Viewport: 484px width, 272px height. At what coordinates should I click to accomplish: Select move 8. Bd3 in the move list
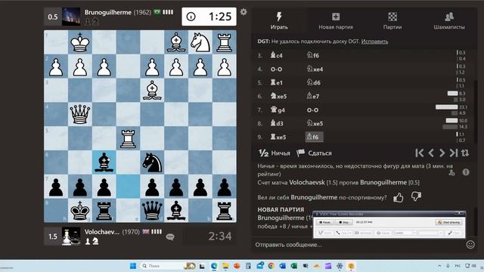point(277,123)
